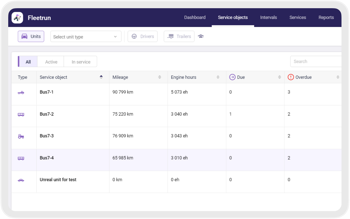Screen dimensions: 350x219
Task: Switch to the Intervals tab
Action: click(268, 18)
